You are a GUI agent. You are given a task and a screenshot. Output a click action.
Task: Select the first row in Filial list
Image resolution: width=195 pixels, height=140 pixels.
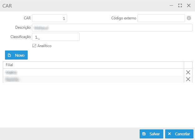click(93, 72)
